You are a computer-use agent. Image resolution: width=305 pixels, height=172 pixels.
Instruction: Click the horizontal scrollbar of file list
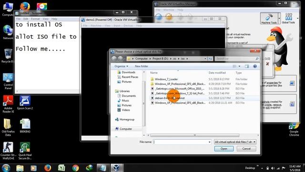194,135
